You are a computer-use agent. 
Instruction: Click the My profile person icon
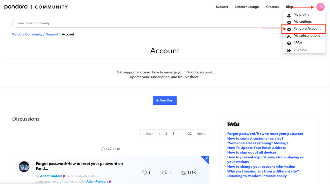pyautogui.click(x=289, y=15)
